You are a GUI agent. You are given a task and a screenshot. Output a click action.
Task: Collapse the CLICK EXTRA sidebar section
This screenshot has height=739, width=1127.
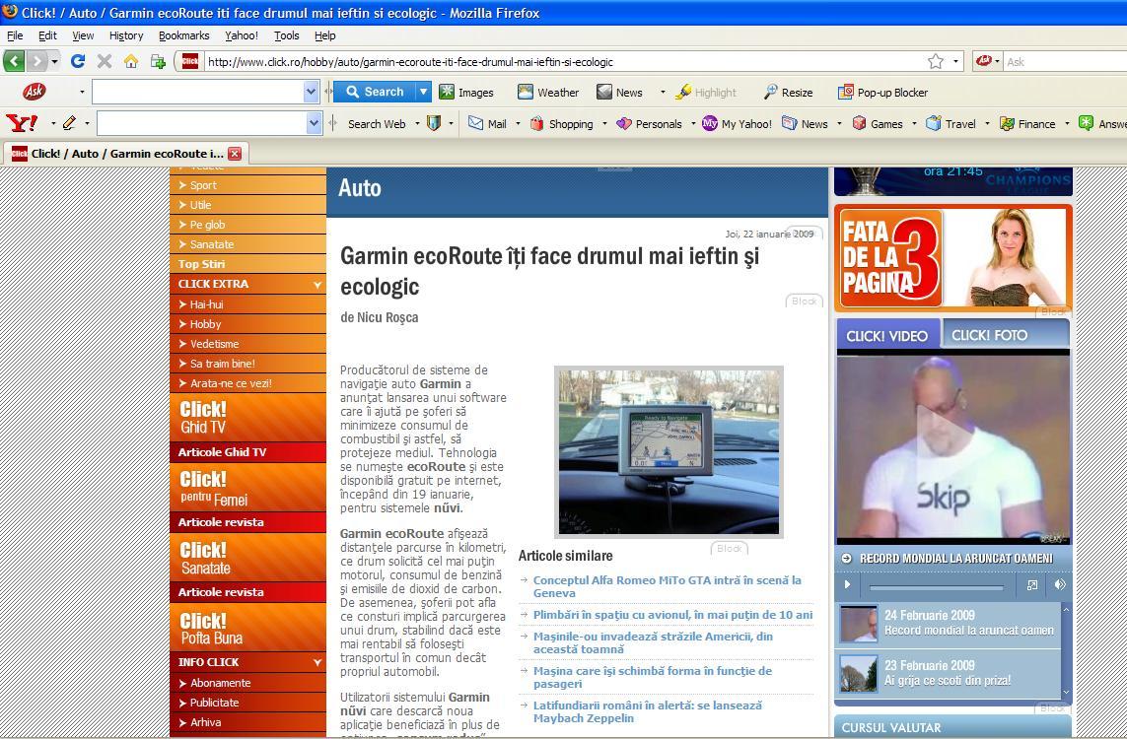point(317,285)
